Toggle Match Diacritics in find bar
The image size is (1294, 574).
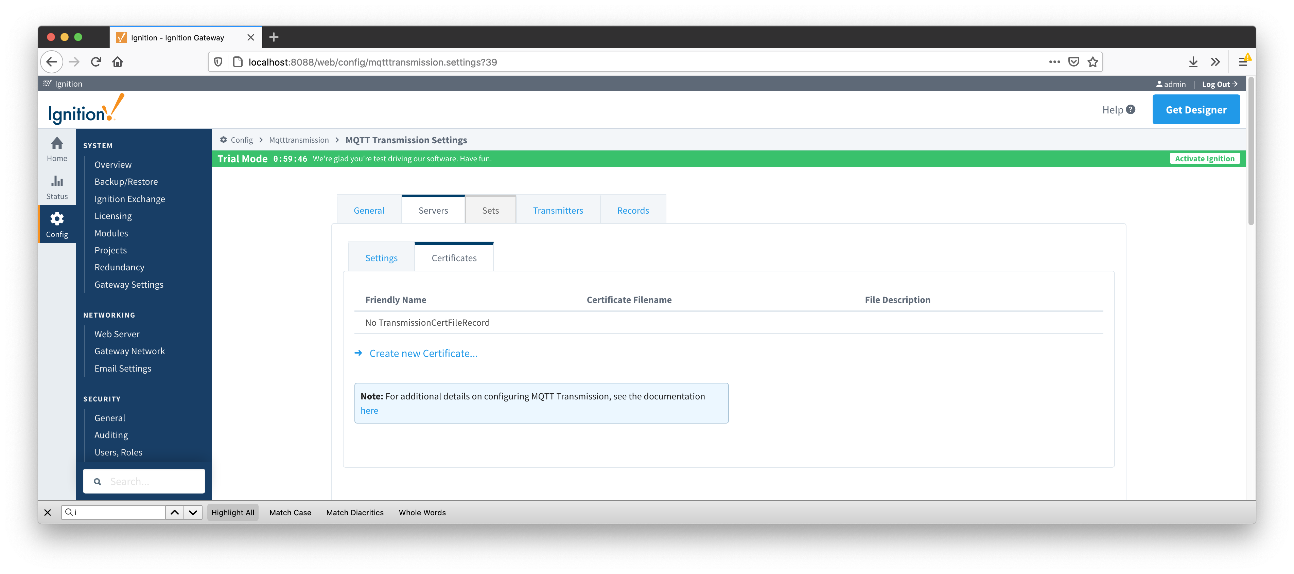tap(355, 512)
